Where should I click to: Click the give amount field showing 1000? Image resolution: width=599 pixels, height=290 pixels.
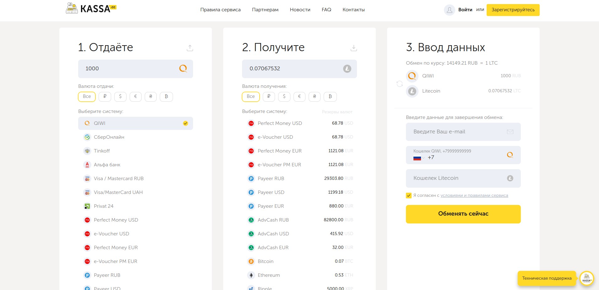coord(136,69)
